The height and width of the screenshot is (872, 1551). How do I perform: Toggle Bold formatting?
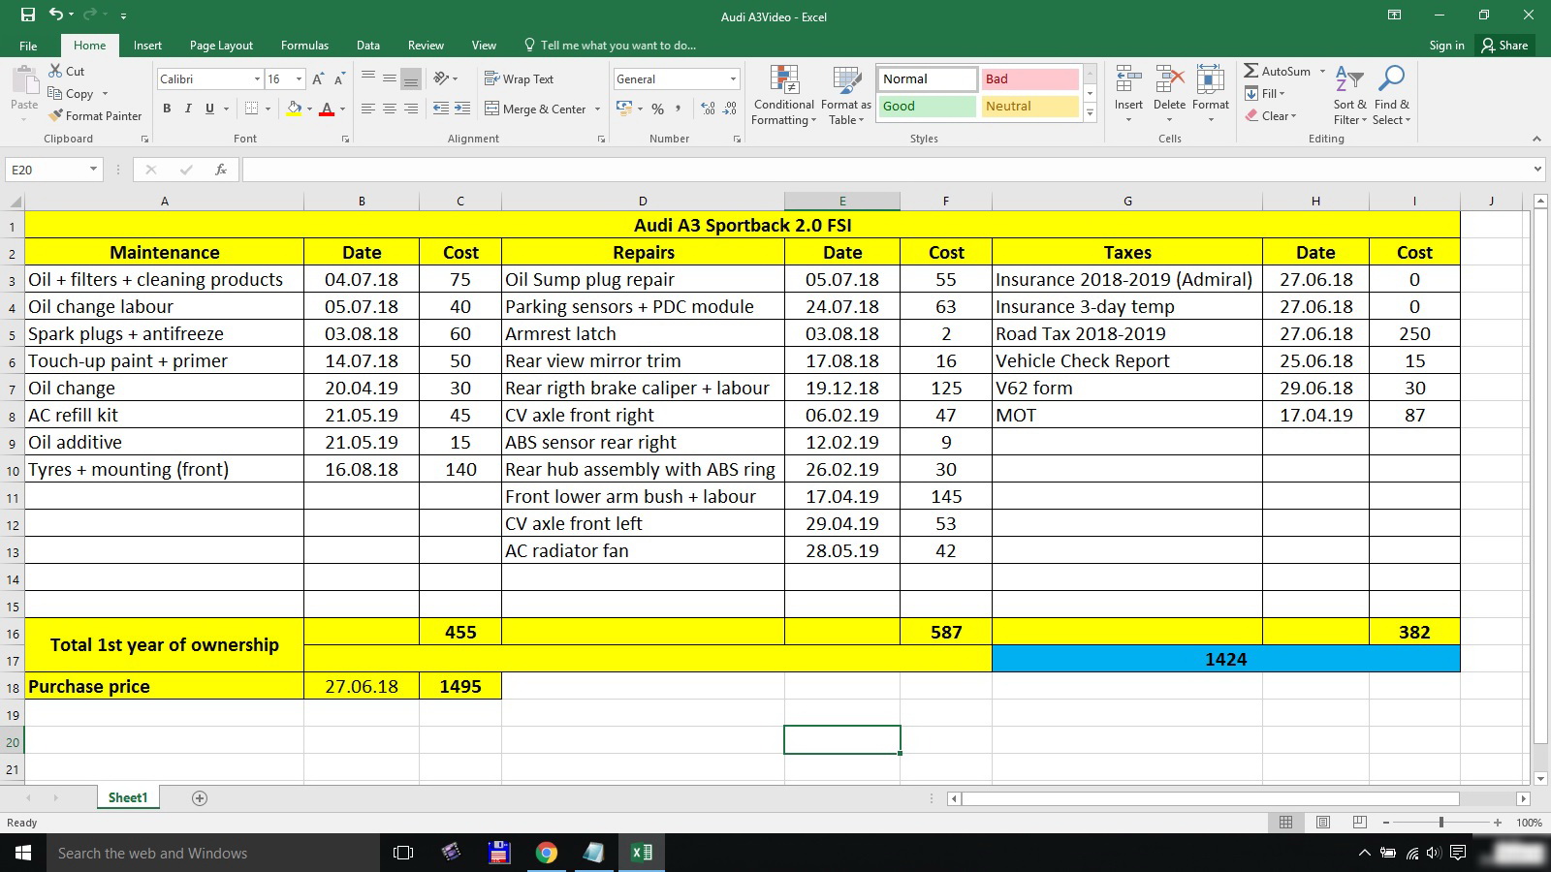click(167, 109)
